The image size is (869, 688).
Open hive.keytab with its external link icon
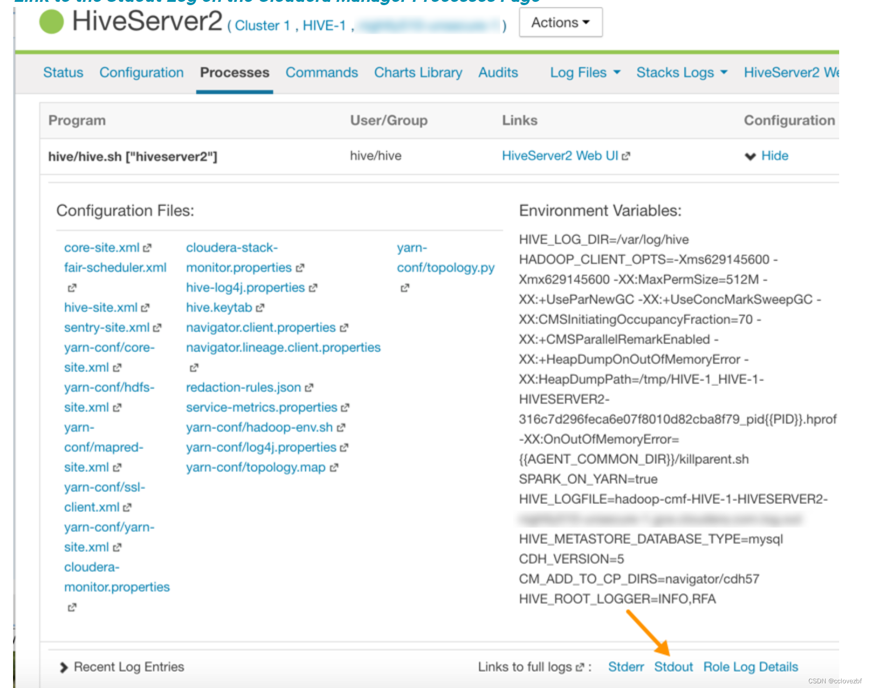click(261, 307)
